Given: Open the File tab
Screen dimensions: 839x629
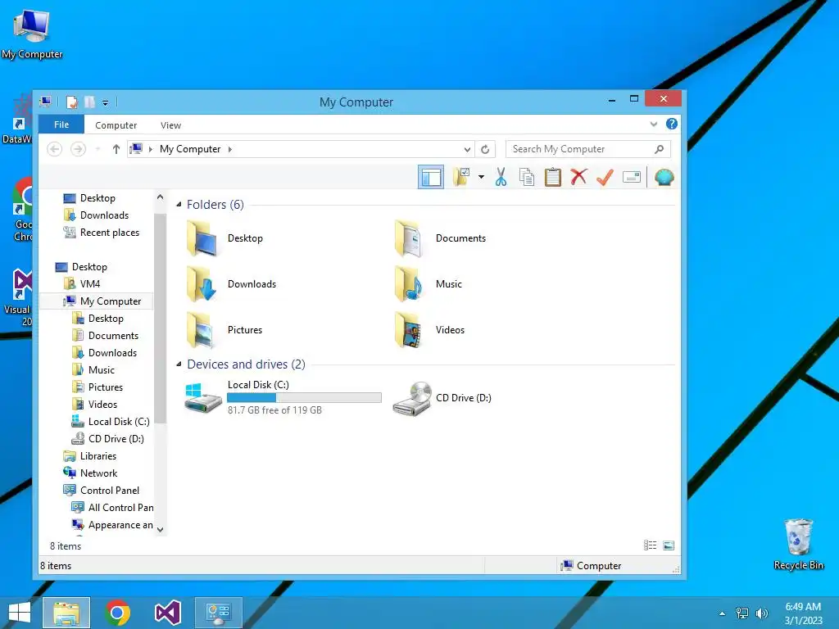Looking at the screenshot, I should click(61, 124).
